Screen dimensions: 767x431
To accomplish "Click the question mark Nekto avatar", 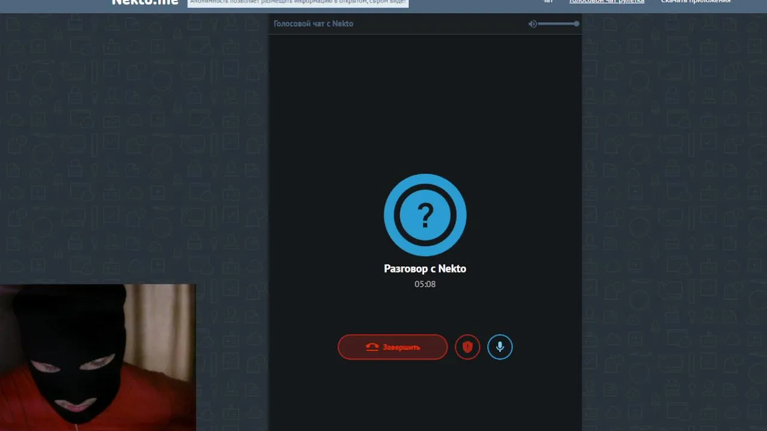I will pos(425,215).
